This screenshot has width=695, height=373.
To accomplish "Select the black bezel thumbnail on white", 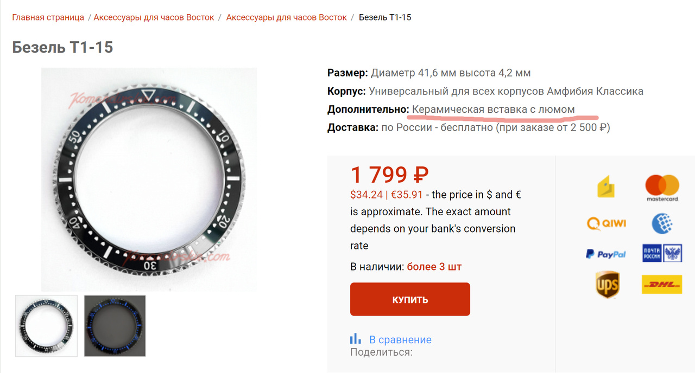I will pos(46,326).
